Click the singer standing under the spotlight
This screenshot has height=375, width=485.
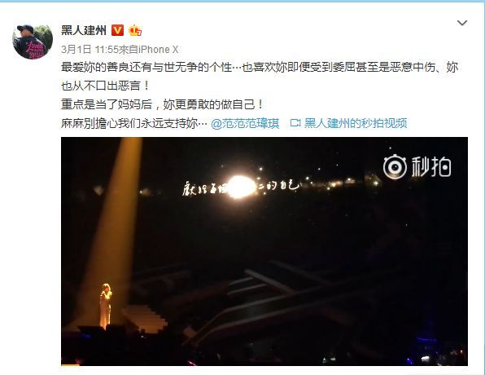tap(105, 306)
